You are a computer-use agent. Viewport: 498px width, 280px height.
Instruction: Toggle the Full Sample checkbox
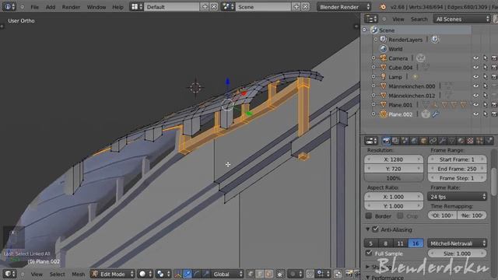pyautogui.click(x=368, y=254)
